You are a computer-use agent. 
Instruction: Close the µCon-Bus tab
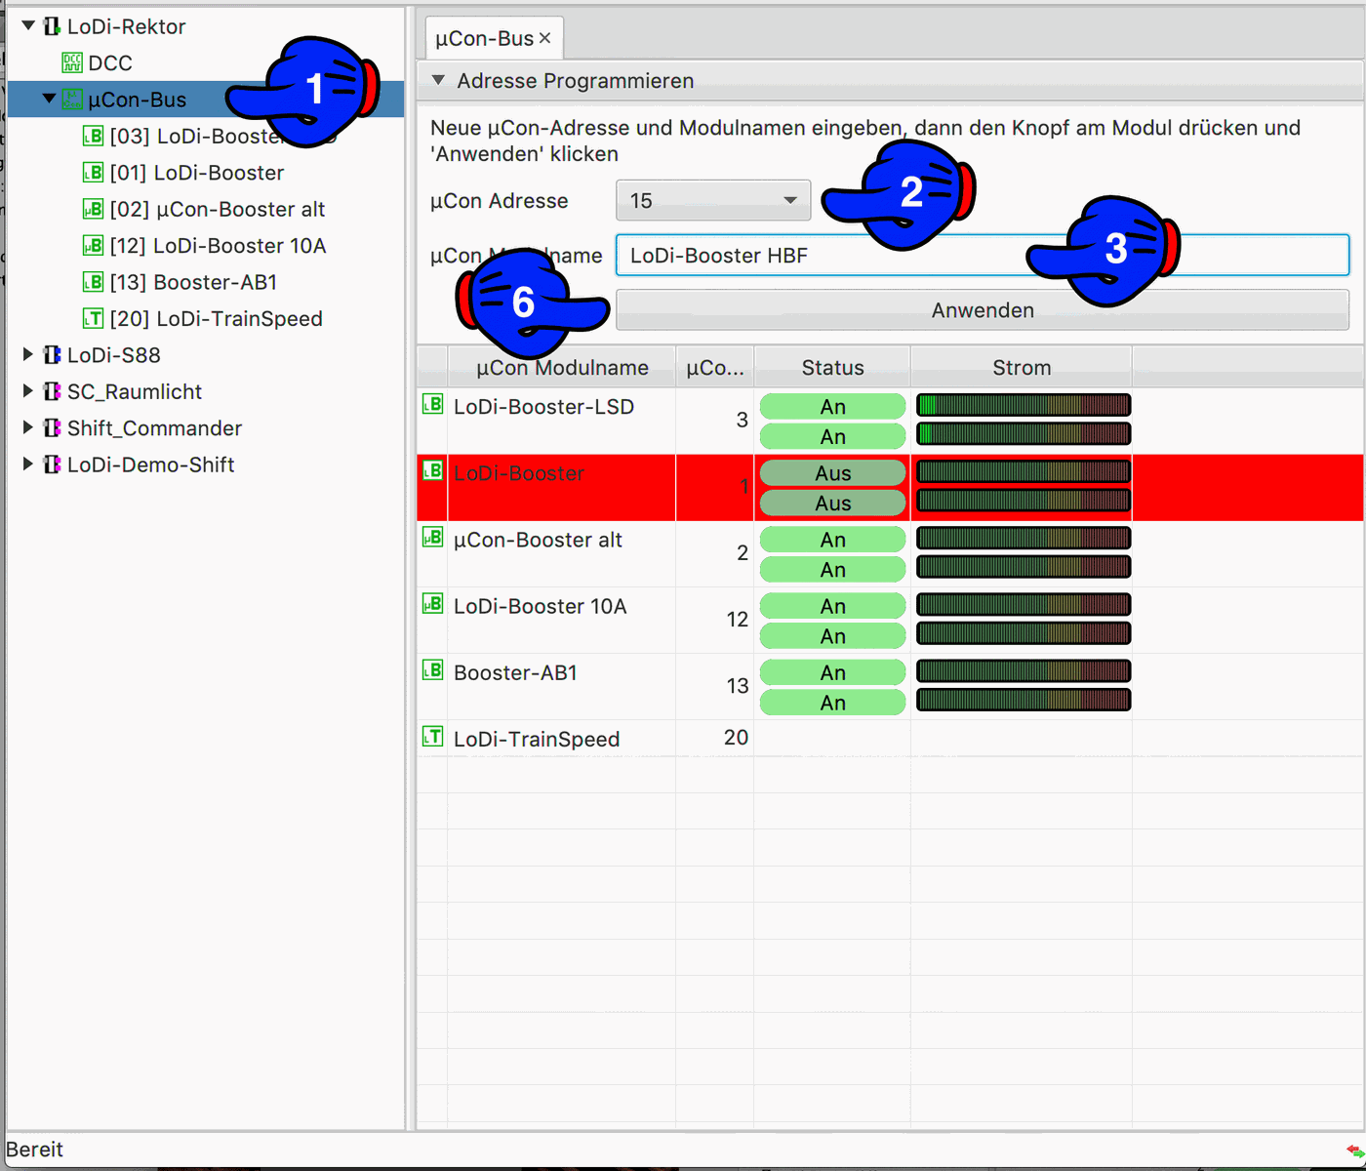tap(545, 38)
